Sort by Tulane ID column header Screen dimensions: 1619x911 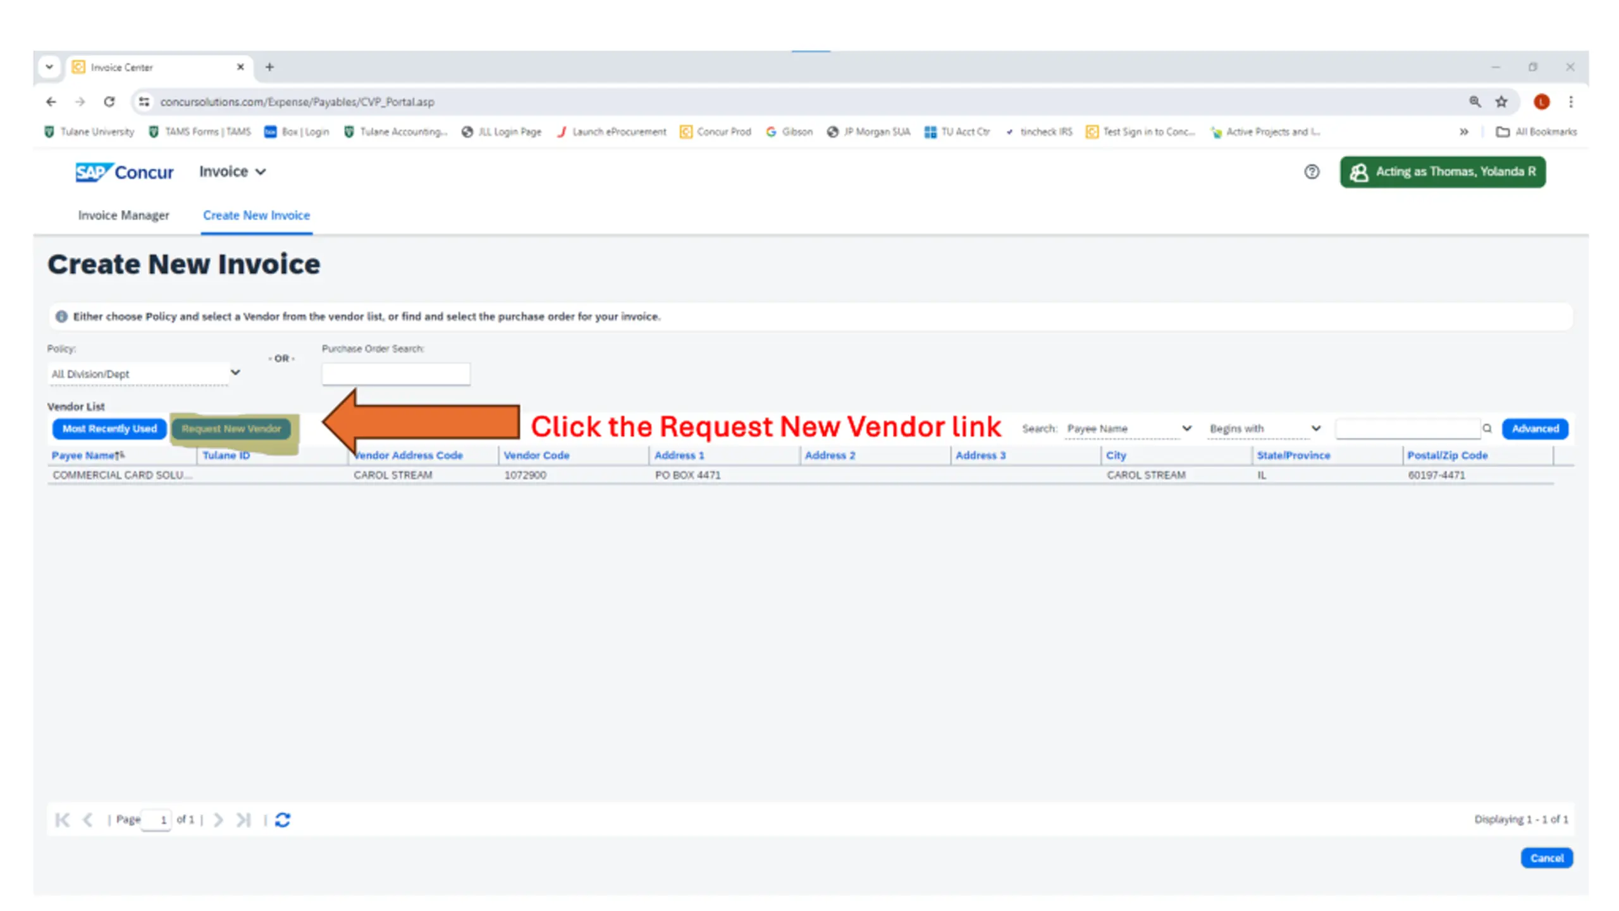(226, 455)
